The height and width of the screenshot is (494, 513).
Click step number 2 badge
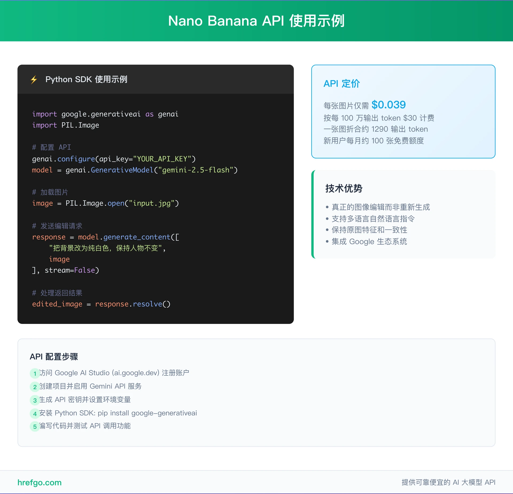point(35,387)
